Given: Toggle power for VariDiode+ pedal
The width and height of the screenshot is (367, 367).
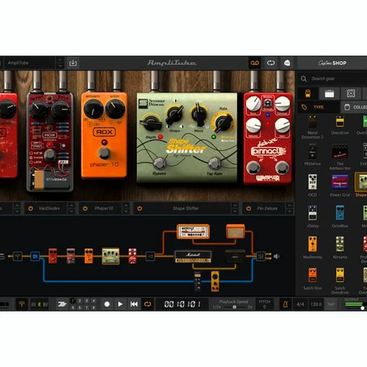Looking at the screenshot, I should pyautogui.click(x=31, y=208).
